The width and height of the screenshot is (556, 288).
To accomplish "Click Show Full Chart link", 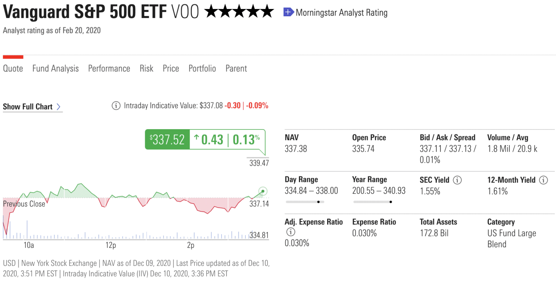I will (28, 106).
